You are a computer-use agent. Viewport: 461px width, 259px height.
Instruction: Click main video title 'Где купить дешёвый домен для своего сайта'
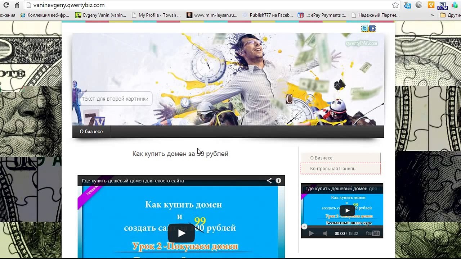pos(133,181)
